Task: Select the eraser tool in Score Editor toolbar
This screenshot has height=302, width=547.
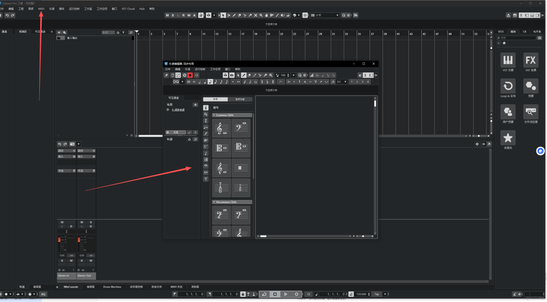Action: 249,75
